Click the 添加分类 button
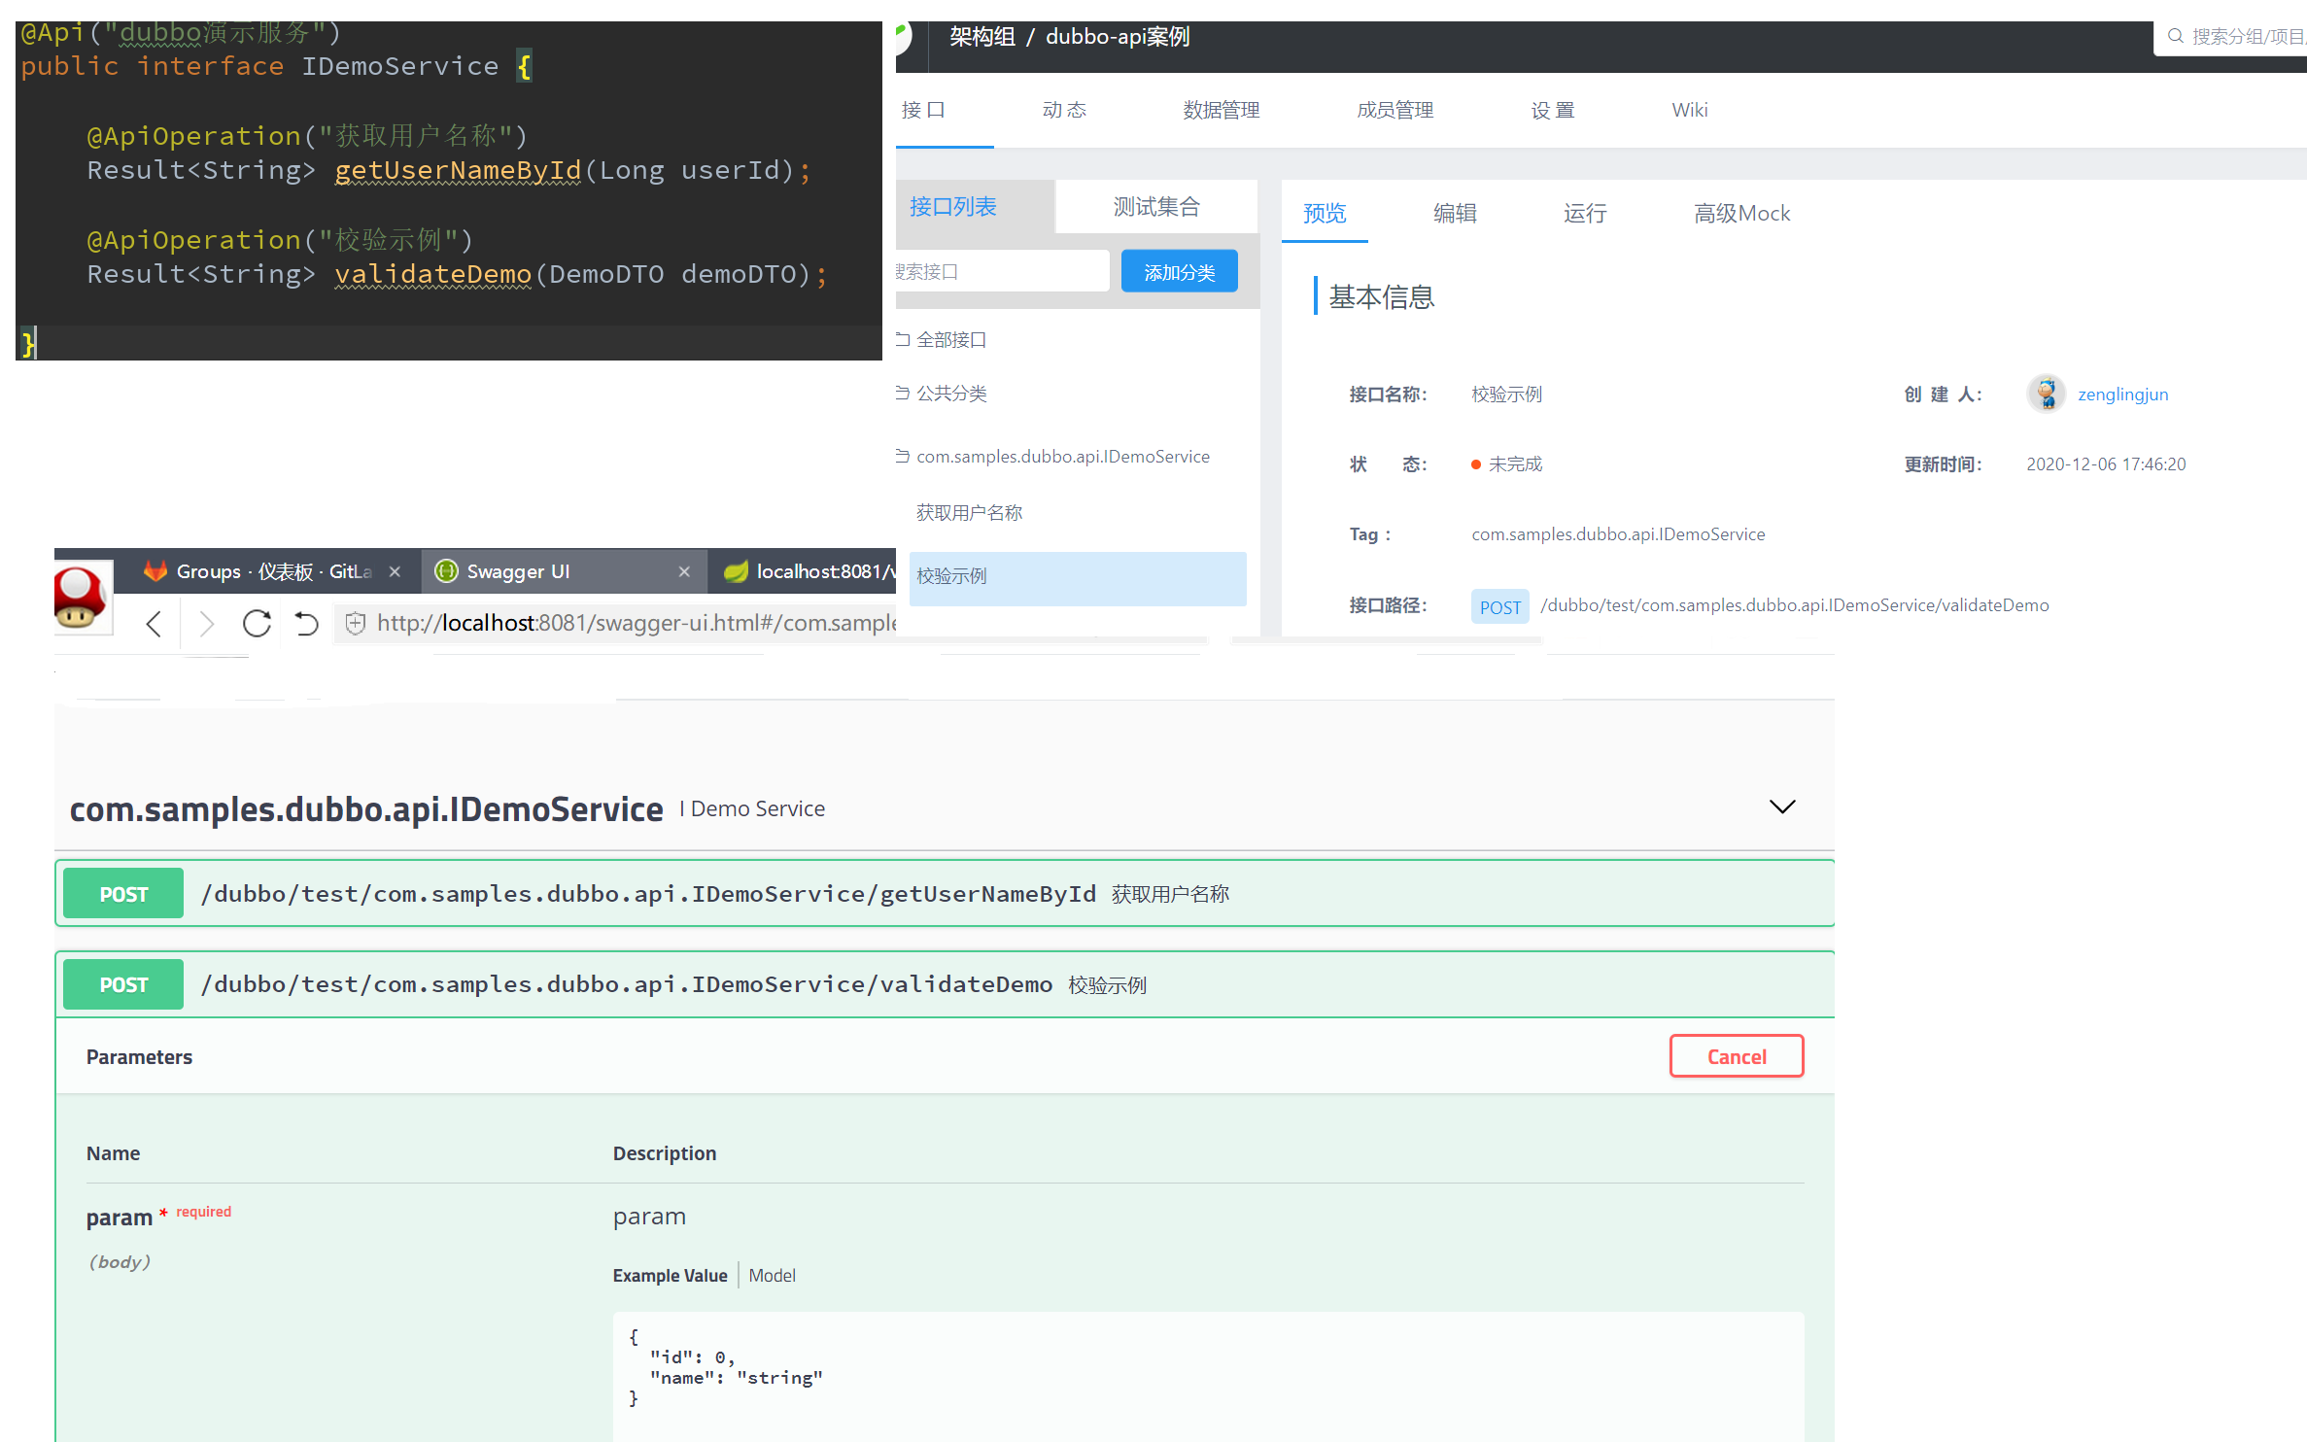 tap(1179, 272)
